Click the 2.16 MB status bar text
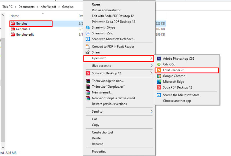231x156 pixels. 11,153
